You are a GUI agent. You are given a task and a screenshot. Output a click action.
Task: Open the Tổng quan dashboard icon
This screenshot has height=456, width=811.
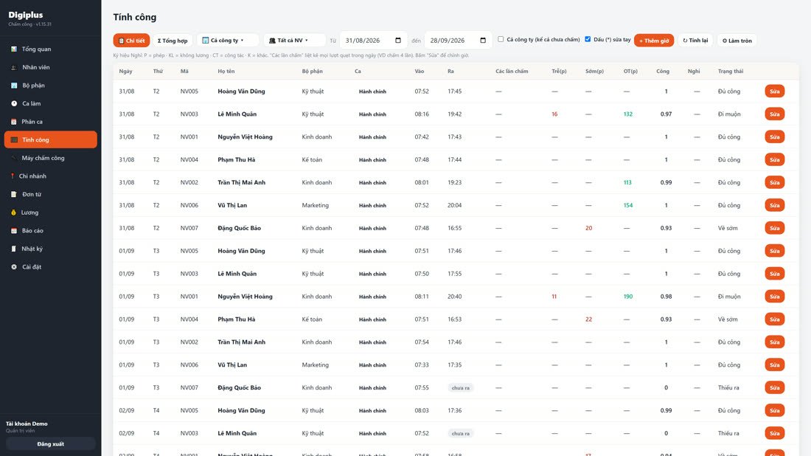coord(14,49)
